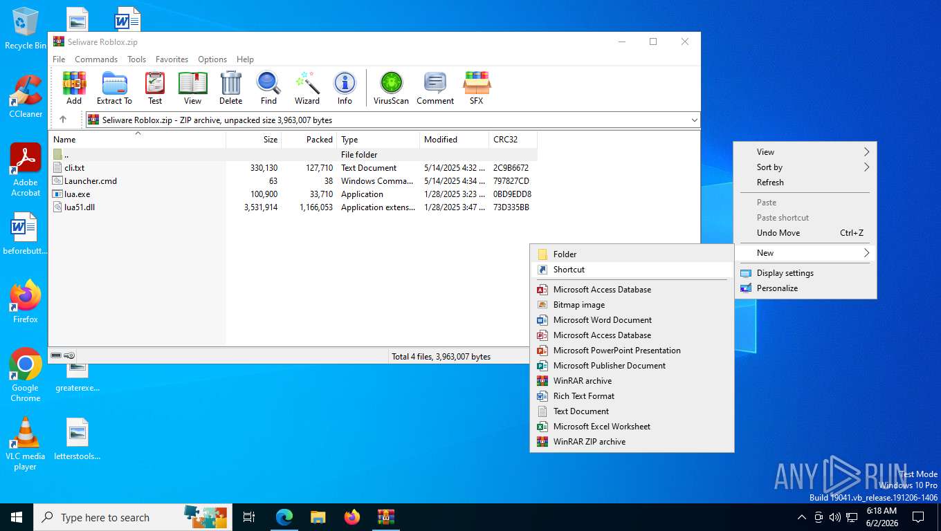Click the taskbar search box
Image resolution: width=941 pixels, height=531 pixels.
[x=131, y=517]
